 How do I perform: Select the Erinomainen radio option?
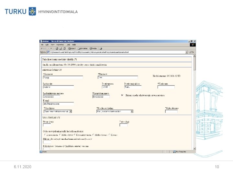point(45,135)
